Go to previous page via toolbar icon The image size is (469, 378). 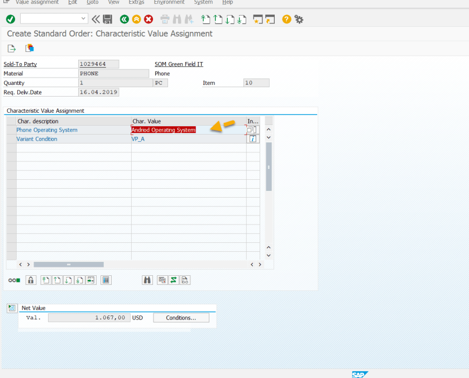click(x=218, y=20)
